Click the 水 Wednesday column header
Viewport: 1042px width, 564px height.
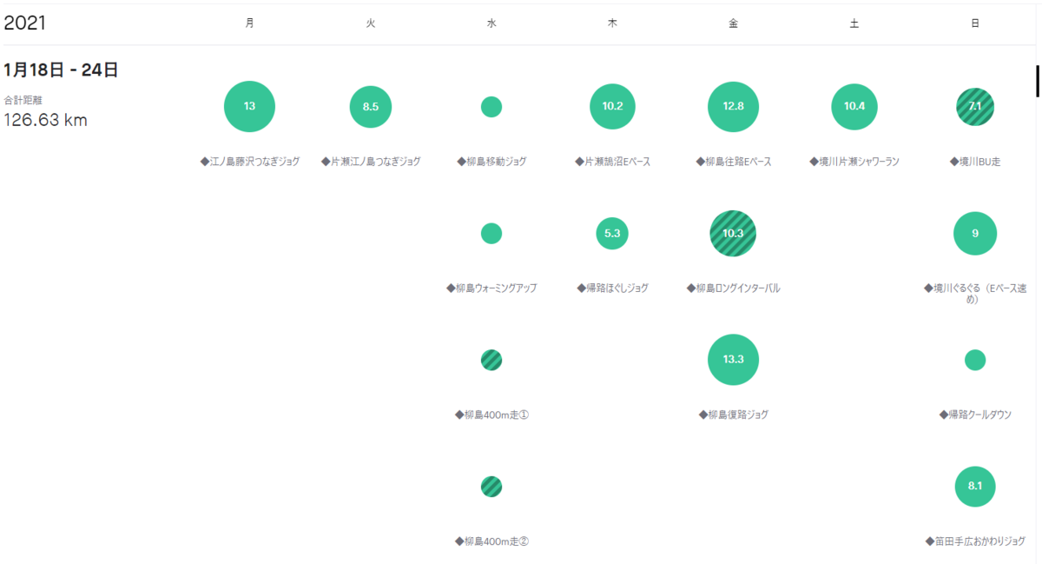tap(491, 24)
